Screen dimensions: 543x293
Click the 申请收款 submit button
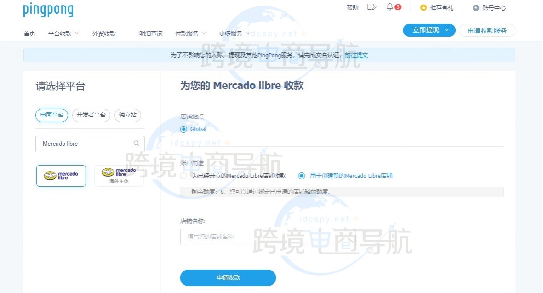coord(228,278)
